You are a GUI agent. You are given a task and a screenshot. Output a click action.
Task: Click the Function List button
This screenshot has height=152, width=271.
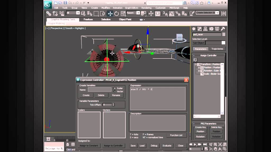[x=176, y=135]
